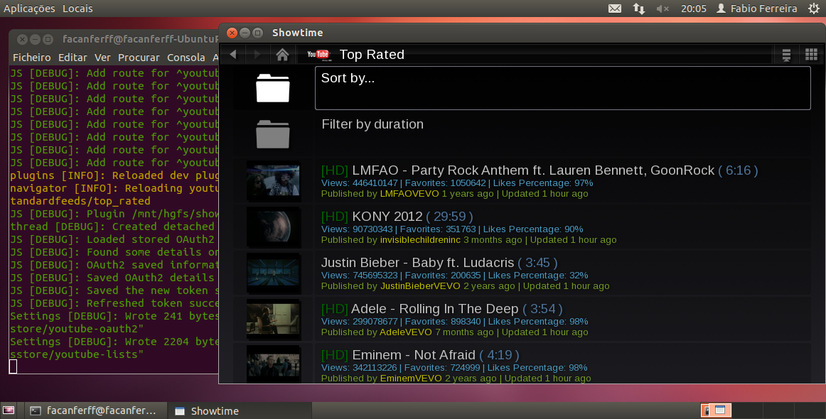The image size is (826, 419).
Task: Open Adele Rolling In The Deep video
Action: pos(562,320)
